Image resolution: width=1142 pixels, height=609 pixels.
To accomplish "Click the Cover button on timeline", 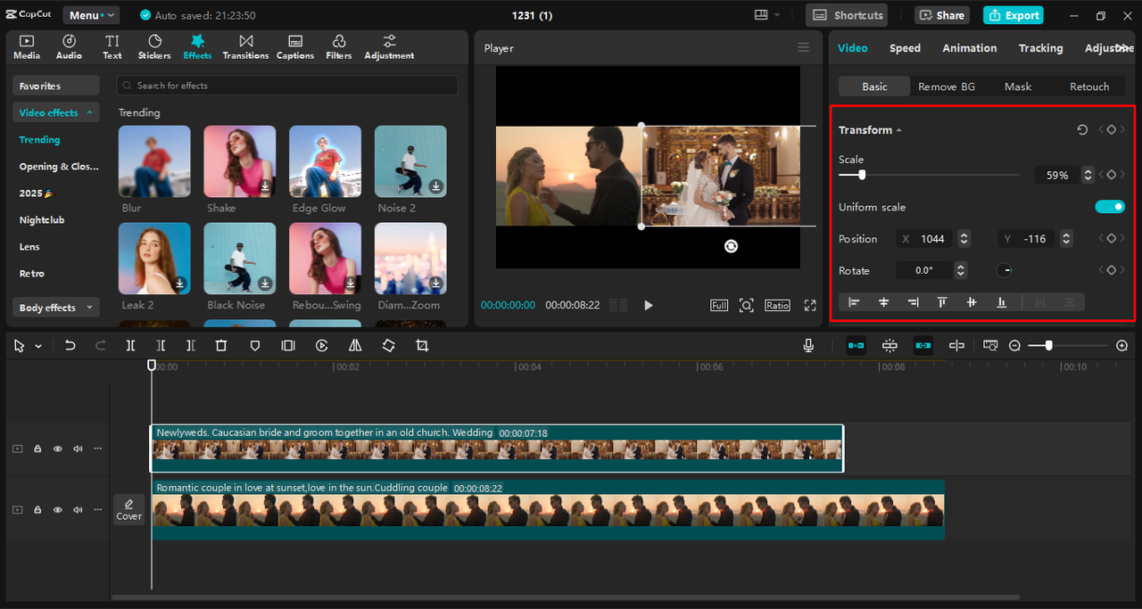I will click(128, 510).
